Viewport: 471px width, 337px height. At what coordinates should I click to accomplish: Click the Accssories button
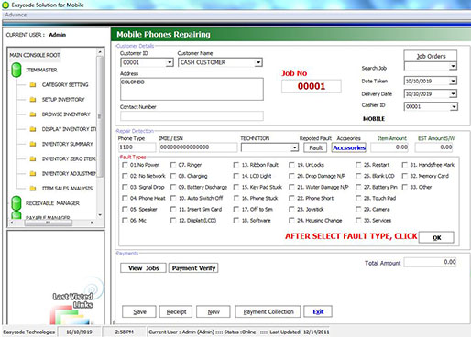pyautogui.click(x=349, y=147)
